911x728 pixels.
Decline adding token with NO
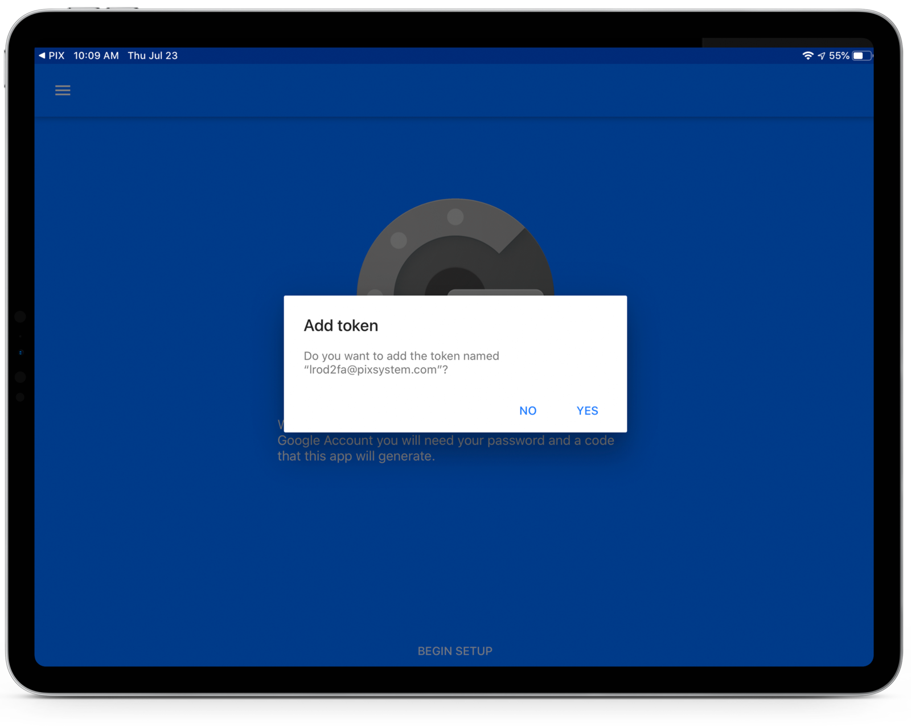point(528,411)
